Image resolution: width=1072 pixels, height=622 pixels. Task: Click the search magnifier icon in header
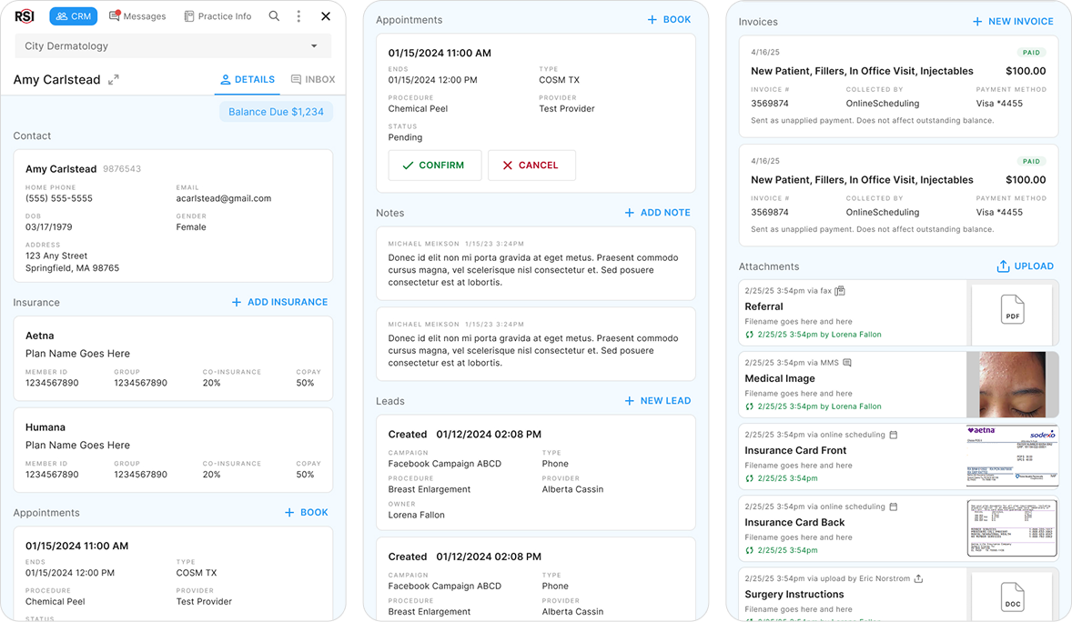(274, 16)
